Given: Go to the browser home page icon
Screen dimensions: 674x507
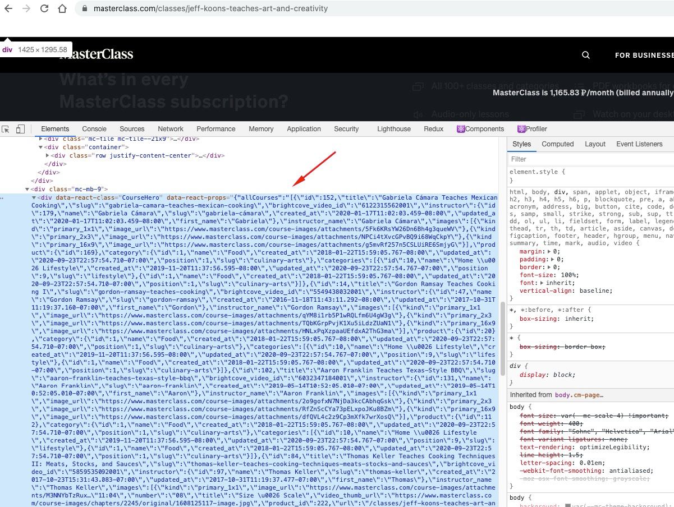Looking at the screenshot, I should click(x=62, y=8).
